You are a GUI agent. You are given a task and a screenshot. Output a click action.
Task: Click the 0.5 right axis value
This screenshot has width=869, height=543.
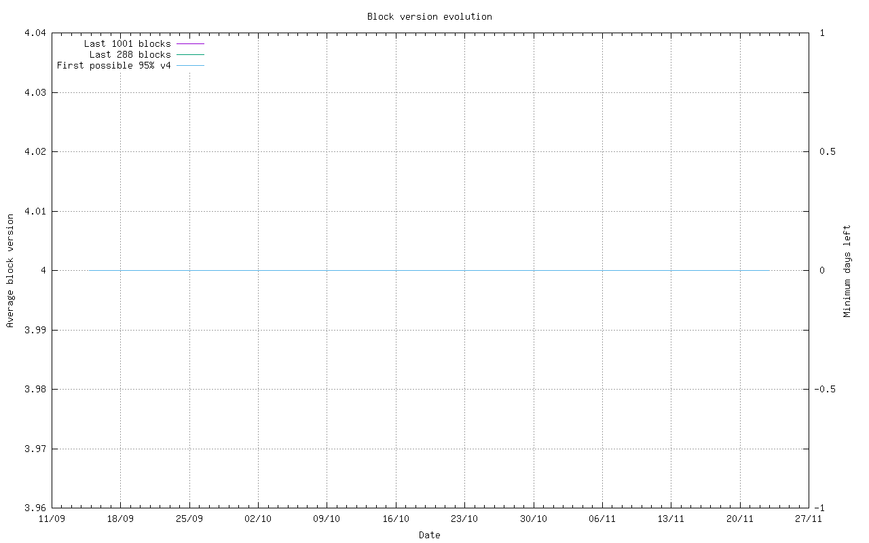tap(826, 151)
